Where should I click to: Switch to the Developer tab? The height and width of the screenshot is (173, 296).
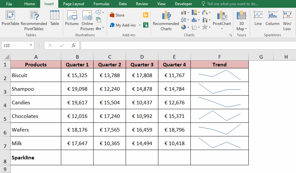(183, 4)
